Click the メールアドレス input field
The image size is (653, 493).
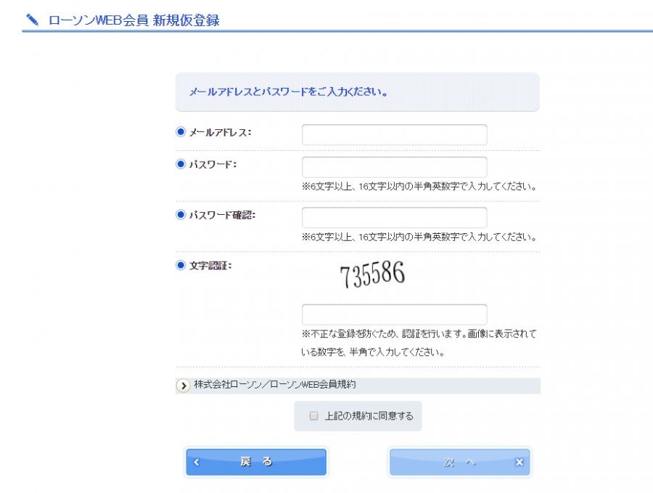pyautogui.click(x=394, y=134)
